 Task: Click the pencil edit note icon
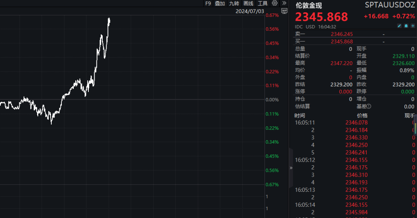pyautogui.click(x=400, y=26)
